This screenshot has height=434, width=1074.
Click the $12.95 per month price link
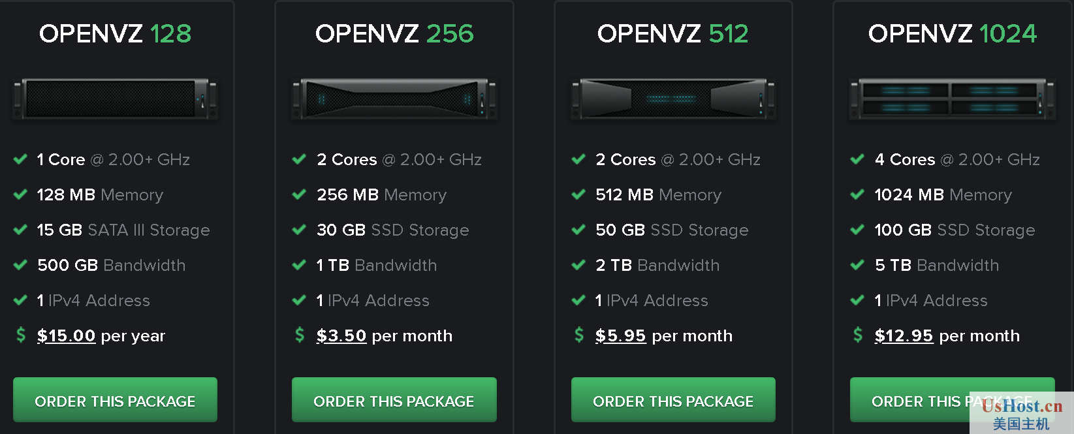904,336
